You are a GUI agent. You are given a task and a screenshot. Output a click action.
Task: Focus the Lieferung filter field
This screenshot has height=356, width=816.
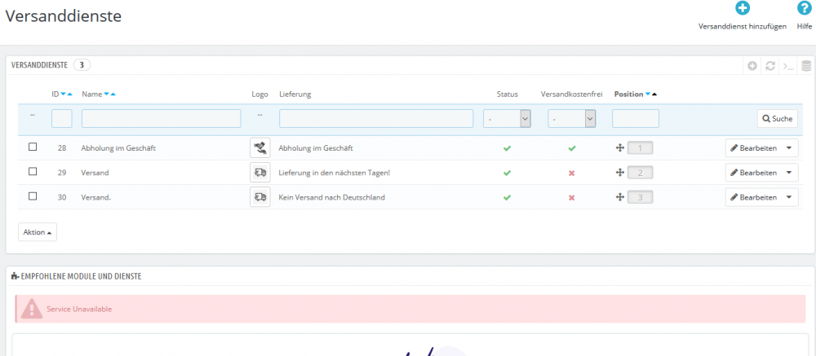(376, 118)
